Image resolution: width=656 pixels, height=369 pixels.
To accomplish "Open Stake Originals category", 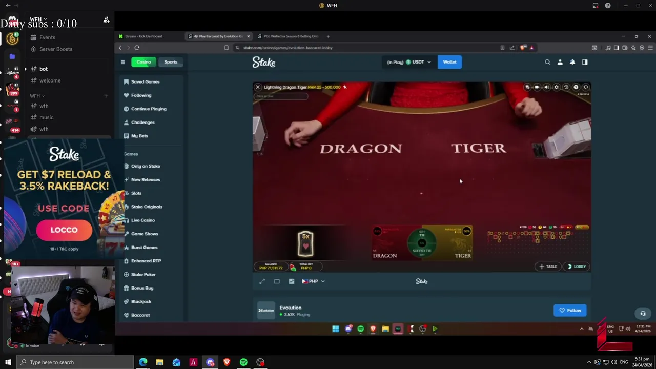I will click(147, 207).
